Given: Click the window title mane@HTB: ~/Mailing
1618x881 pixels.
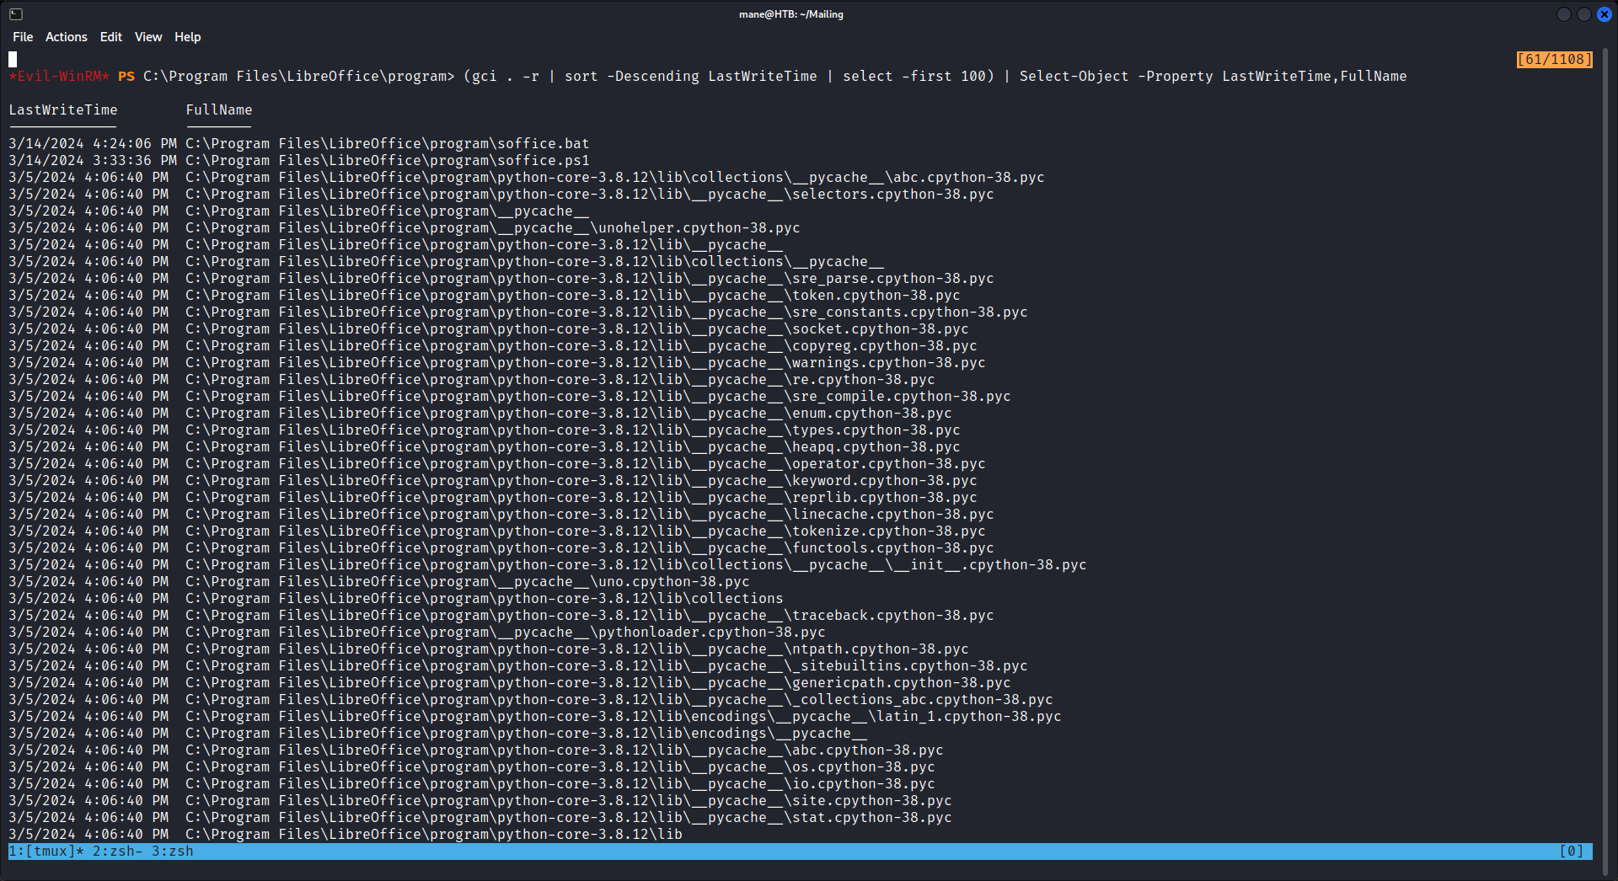Looking at the screenshot, I should click(x=791, y=14).
